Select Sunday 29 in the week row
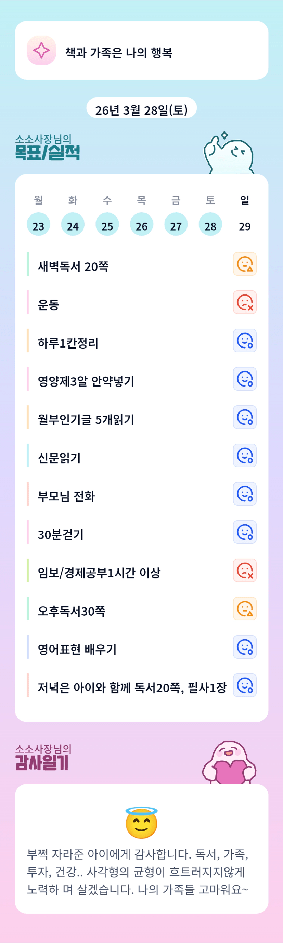Screen dimensions: 283x943 [245, 224]
